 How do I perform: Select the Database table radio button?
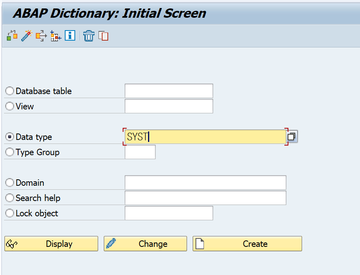(x=10, y=91)
